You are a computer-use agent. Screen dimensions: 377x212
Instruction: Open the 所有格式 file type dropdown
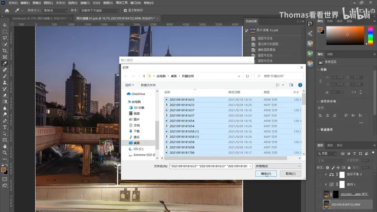pos(278,166)
